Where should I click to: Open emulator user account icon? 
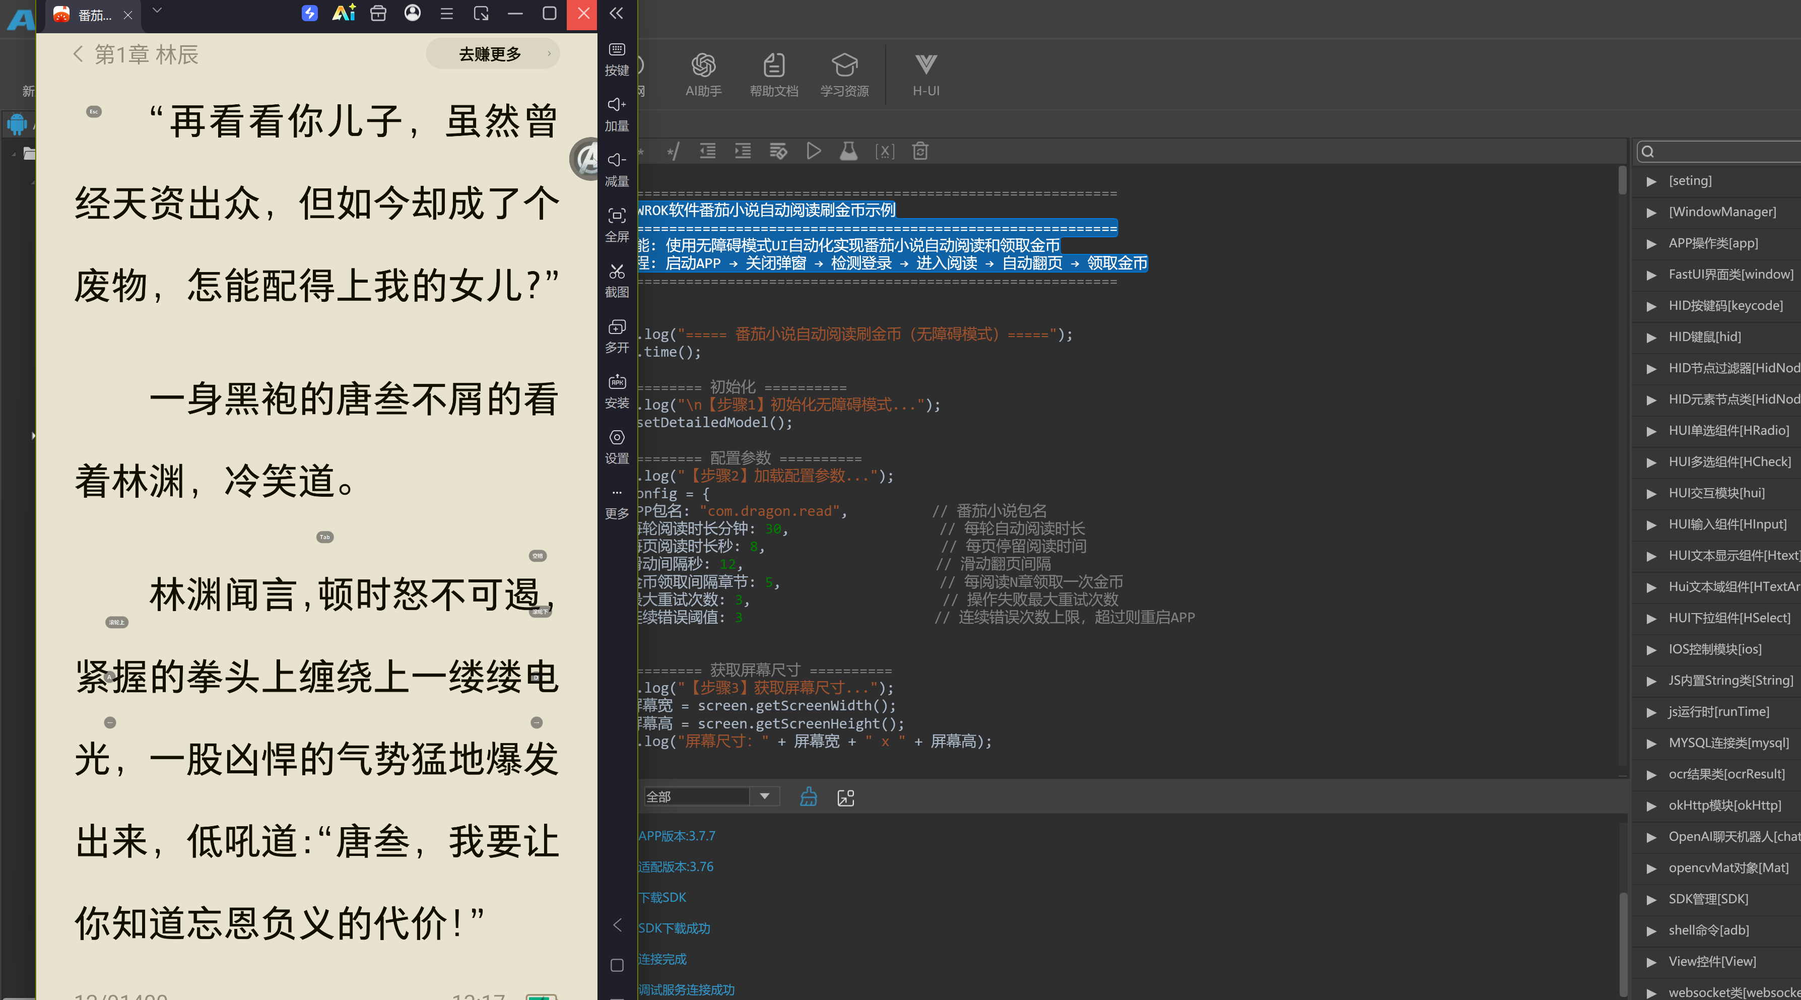tap(413, 13)
